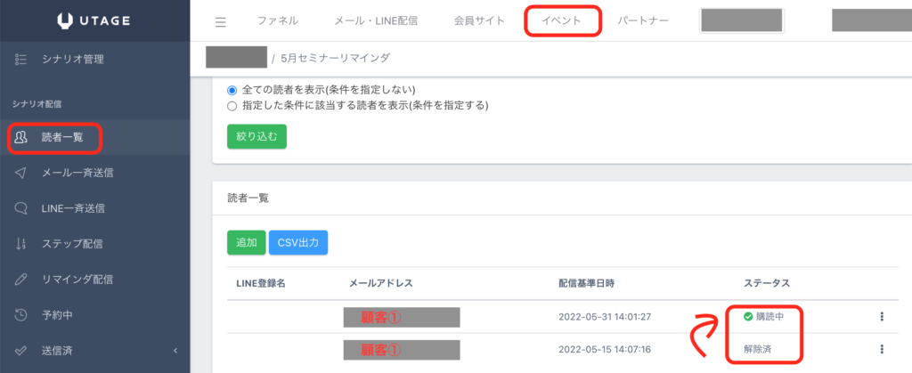Click the blue CSV出力 button
The height and width of the screenshot is (373, 912).
pyautogui.click(x=298, y=242)
